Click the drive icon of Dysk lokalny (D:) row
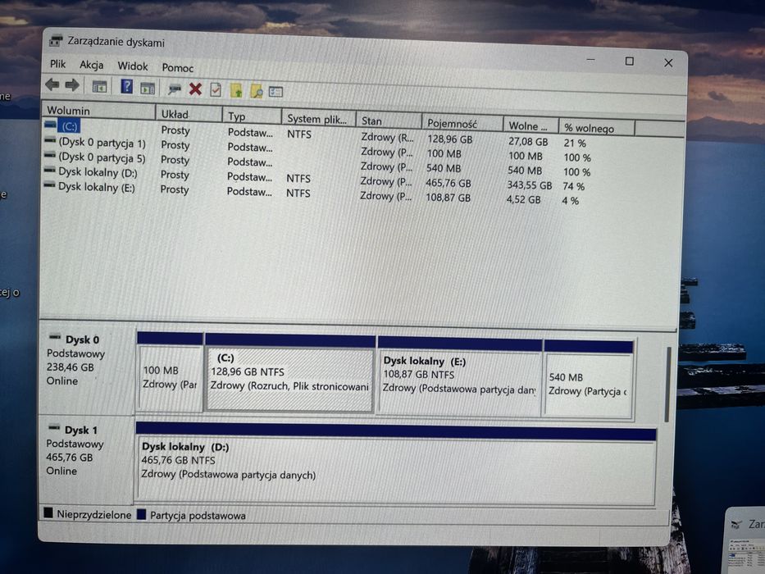This screenshot has width=765, height=574. pyautogui.click(x=50, y=171)
